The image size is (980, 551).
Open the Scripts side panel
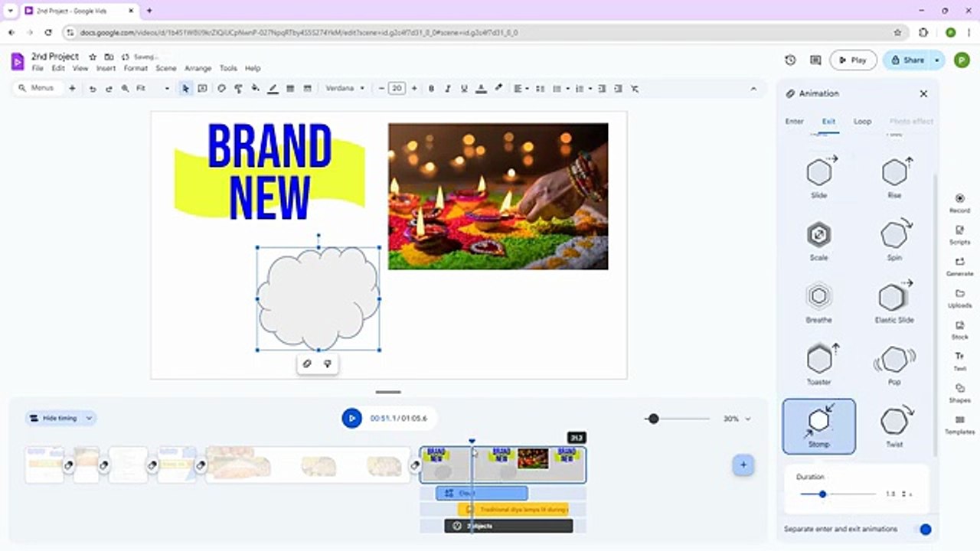tap(959, 234)
